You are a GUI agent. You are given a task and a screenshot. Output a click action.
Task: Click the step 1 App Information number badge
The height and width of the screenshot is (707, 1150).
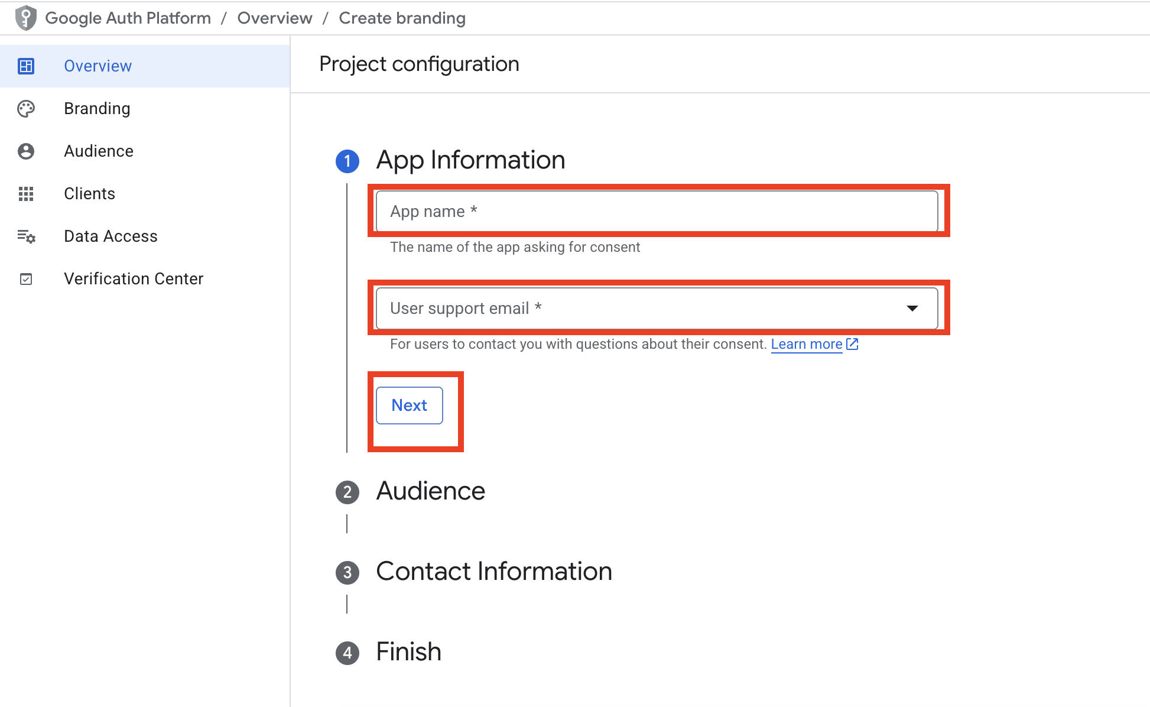pyautogui.click(x=347, y=161)
